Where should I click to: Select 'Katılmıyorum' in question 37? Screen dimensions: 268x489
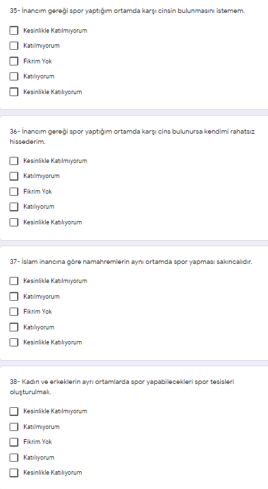(x=14, y=297)
